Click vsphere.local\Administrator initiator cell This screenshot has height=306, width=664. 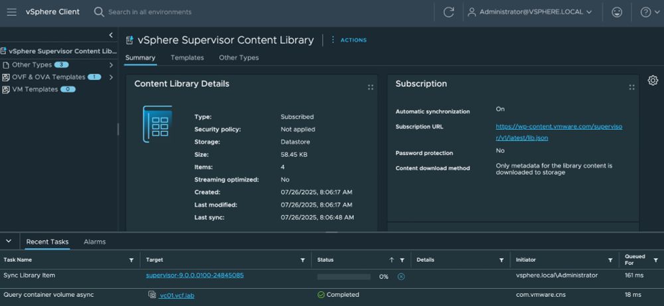point(557,275)
